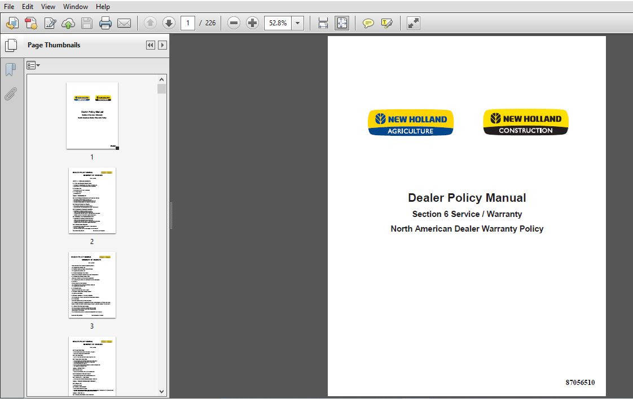Open the Attachments paperclip panel
Viewport: 633px width, 399px height.
pyautogui.click(x=11, y=94)
